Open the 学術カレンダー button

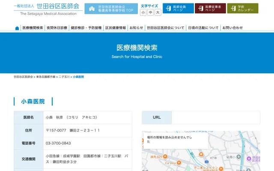click(x=242, y=9)
